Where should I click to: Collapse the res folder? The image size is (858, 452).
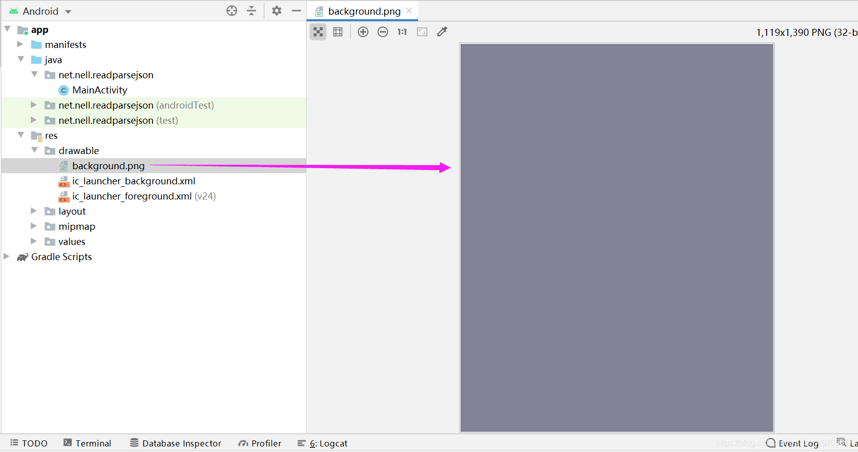tap(21, 135)
